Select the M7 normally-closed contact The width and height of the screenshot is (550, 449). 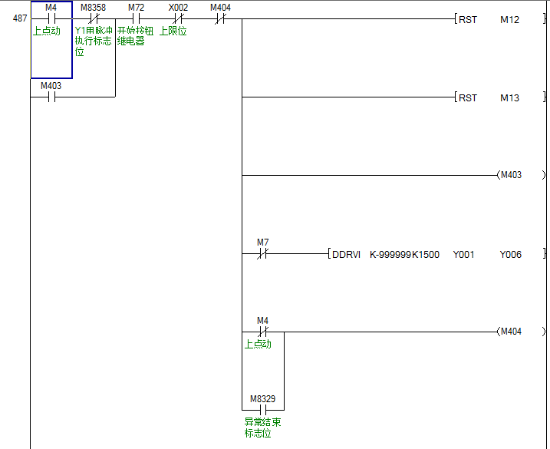tap(262, 254)
